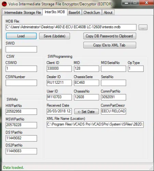Click the 'Received Date' label
Screen dimensions: 154x171
click(x=58, y=105)
